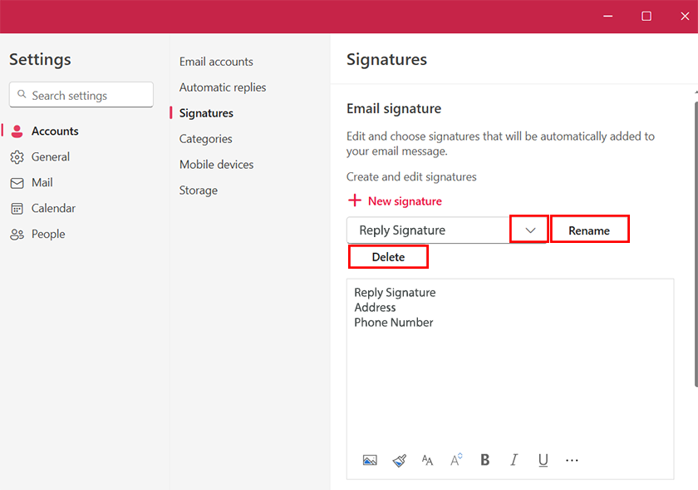Open the Categories settings page
Screen dimensions: 698x490
tap(206, 139)
